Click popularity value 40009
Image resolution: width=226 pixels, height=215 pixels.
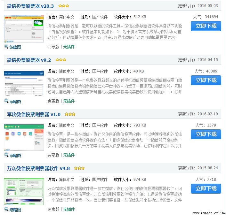coord(212,71)
